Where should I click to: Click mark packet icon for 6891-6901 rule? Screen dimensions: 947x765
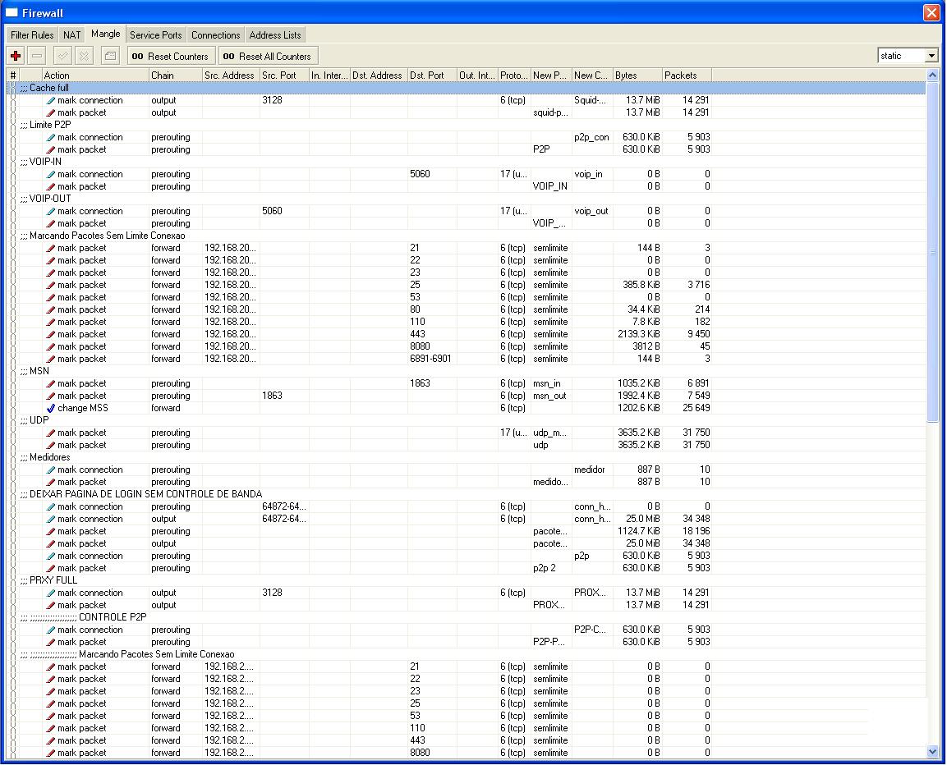click(x=51, y=359)
